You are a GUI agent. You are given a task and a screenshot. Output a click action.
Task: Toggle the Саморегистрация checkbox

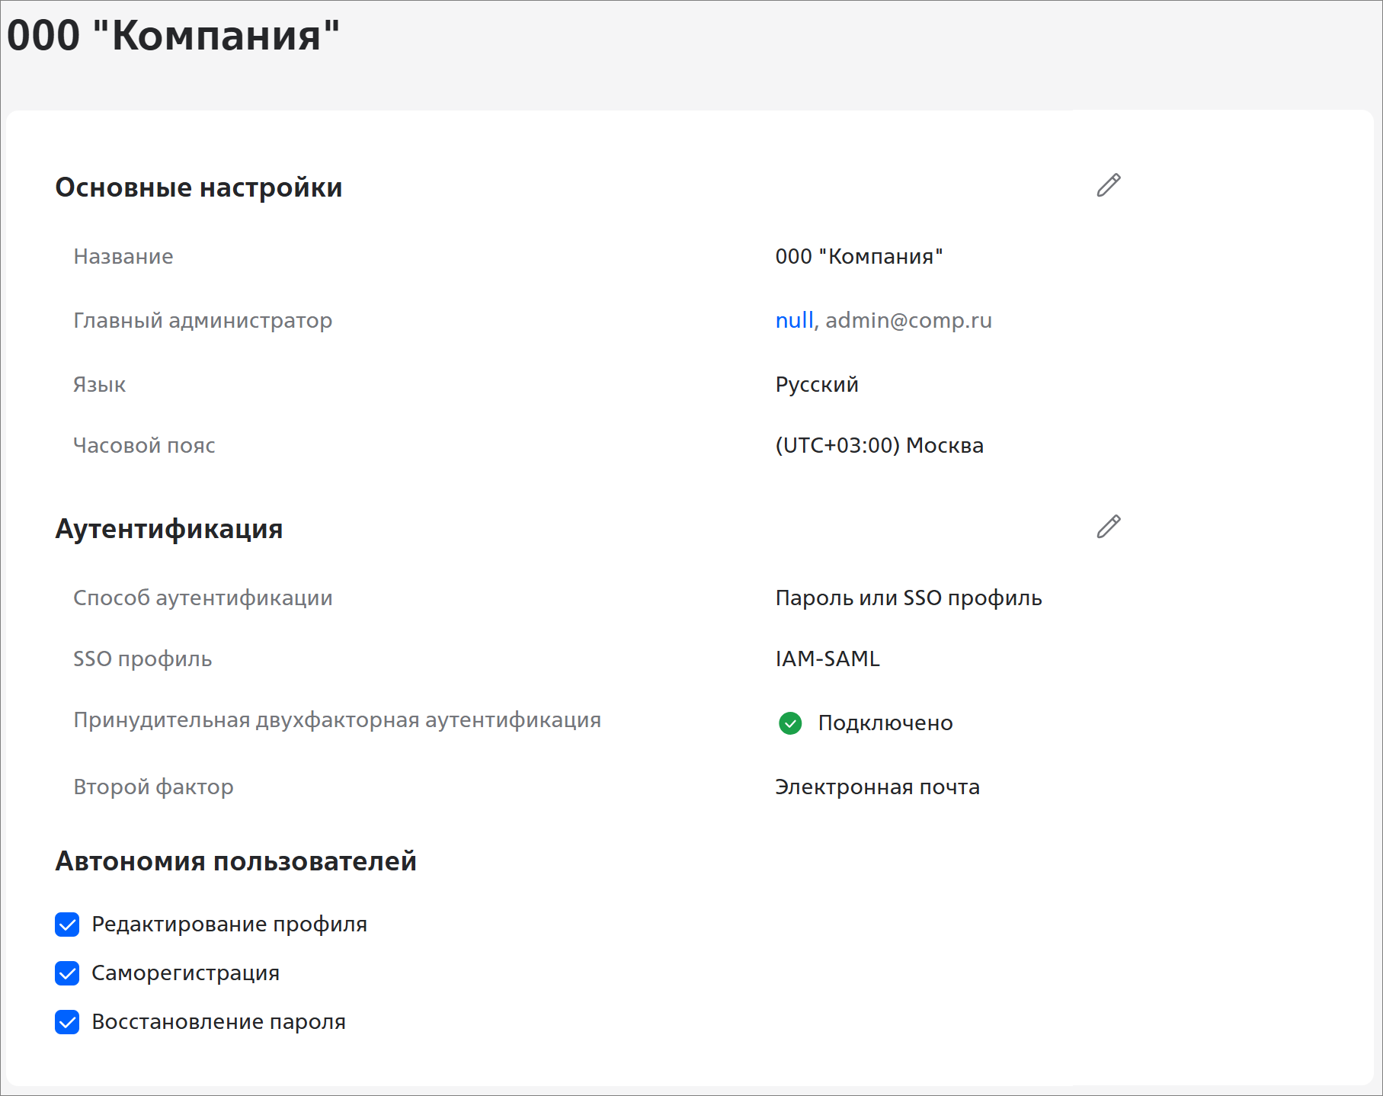pos(67,973)
